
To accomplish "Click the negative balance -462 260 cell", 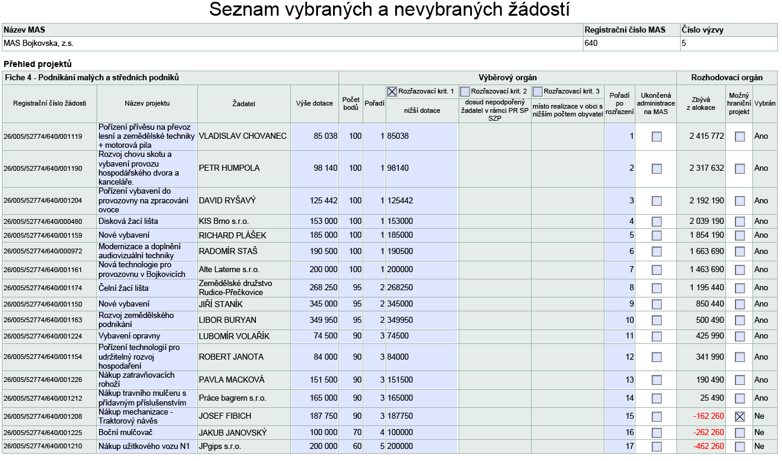I will [701, 447].
